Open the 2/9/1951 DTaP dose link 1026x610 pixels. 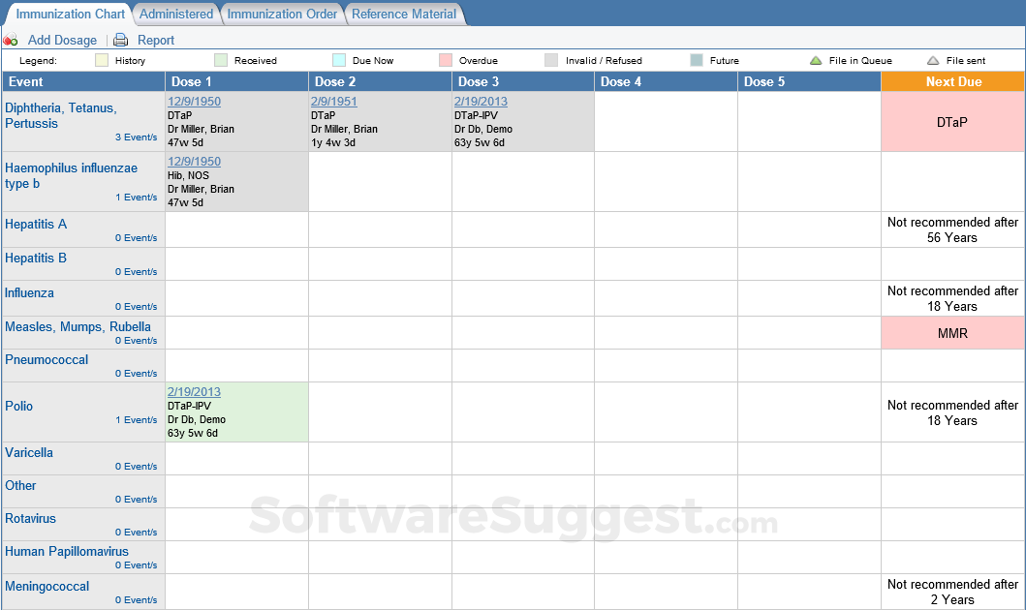[x=333, y=102]
